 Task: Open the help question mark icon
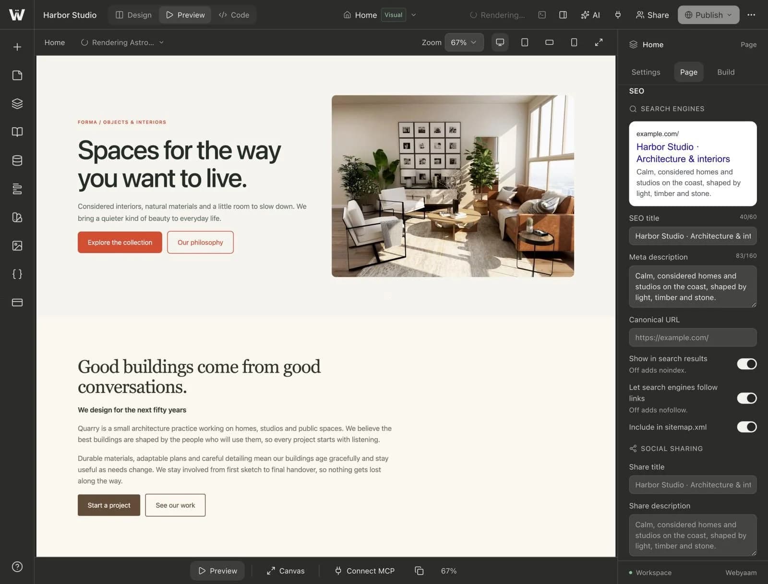pos(17,567)
